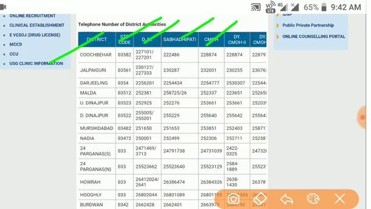Image resolution: width=371 pixels, height=209 pixels.
Task: Open the CCU sidebar link
Action: (x=14, y=54)
